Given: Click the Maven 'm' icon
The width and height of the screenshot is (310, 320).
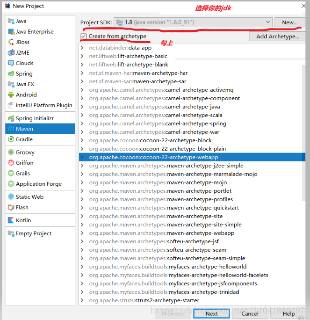Looking at the screenshot, I should click(11, 129).
